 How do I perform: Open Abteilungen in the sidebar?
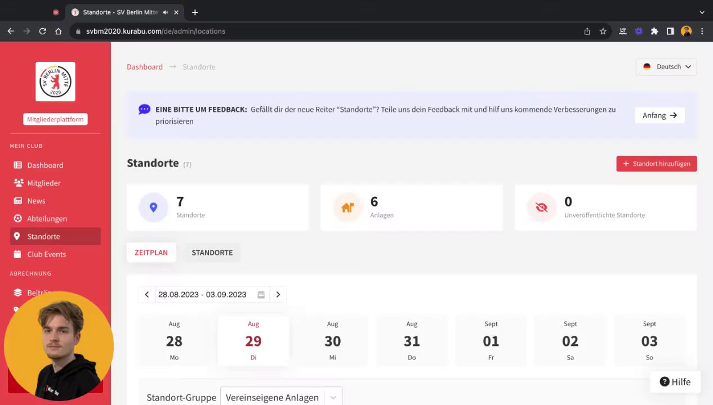[x=55, y=219]
